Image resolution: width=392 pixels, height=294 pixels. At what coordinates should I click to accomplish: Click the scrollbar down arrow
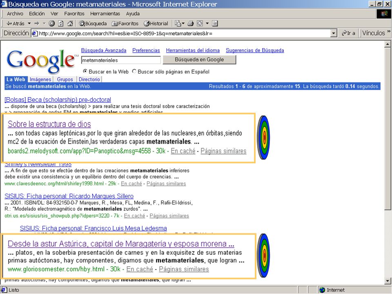point(388,281)
